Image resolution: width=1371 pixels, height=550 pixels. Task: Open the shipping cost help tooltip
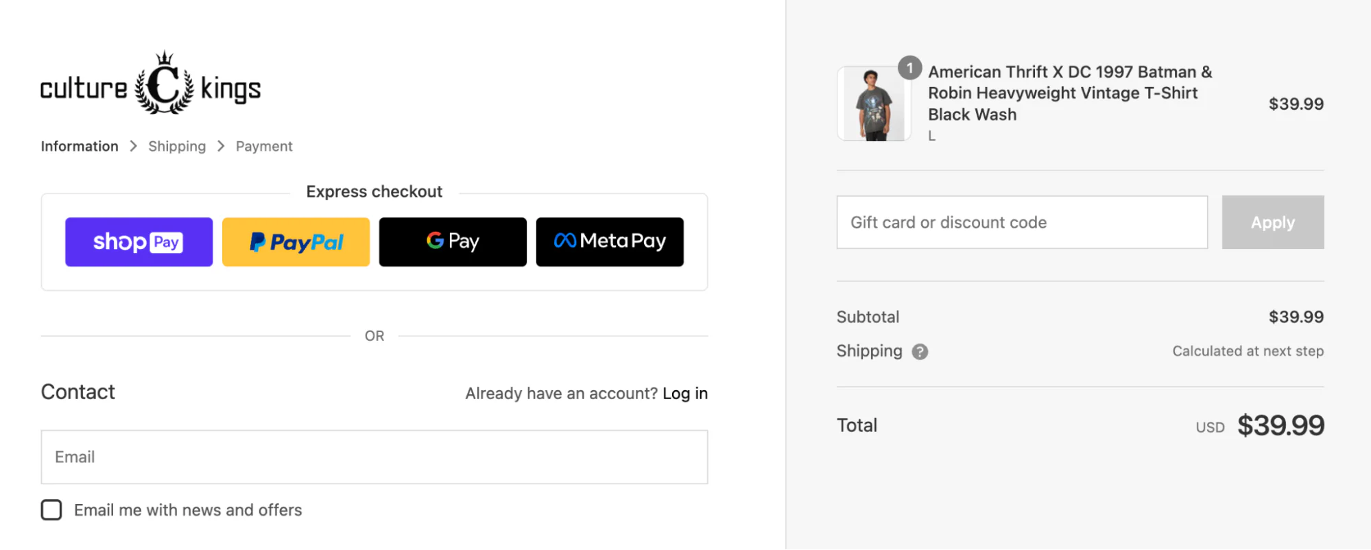tap(920, 351)
